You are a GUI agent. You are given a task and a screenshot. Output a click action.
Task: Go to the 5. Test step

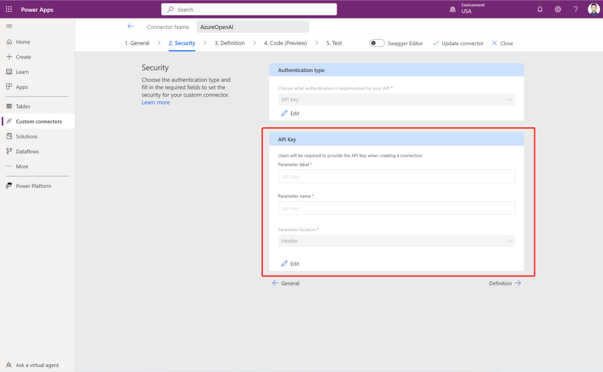coord(334,43)
